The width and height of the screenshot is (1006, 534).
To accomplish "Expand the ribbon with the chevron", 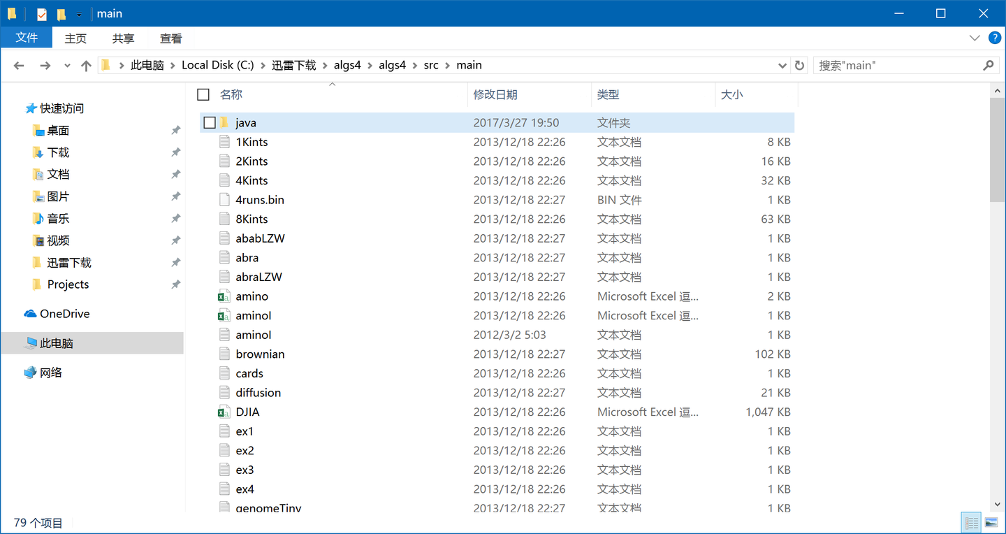I will click(975, 38).
